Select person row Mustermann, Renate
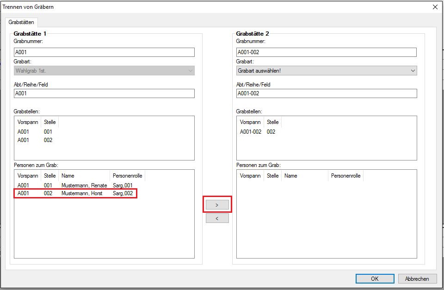 [83, 185]
